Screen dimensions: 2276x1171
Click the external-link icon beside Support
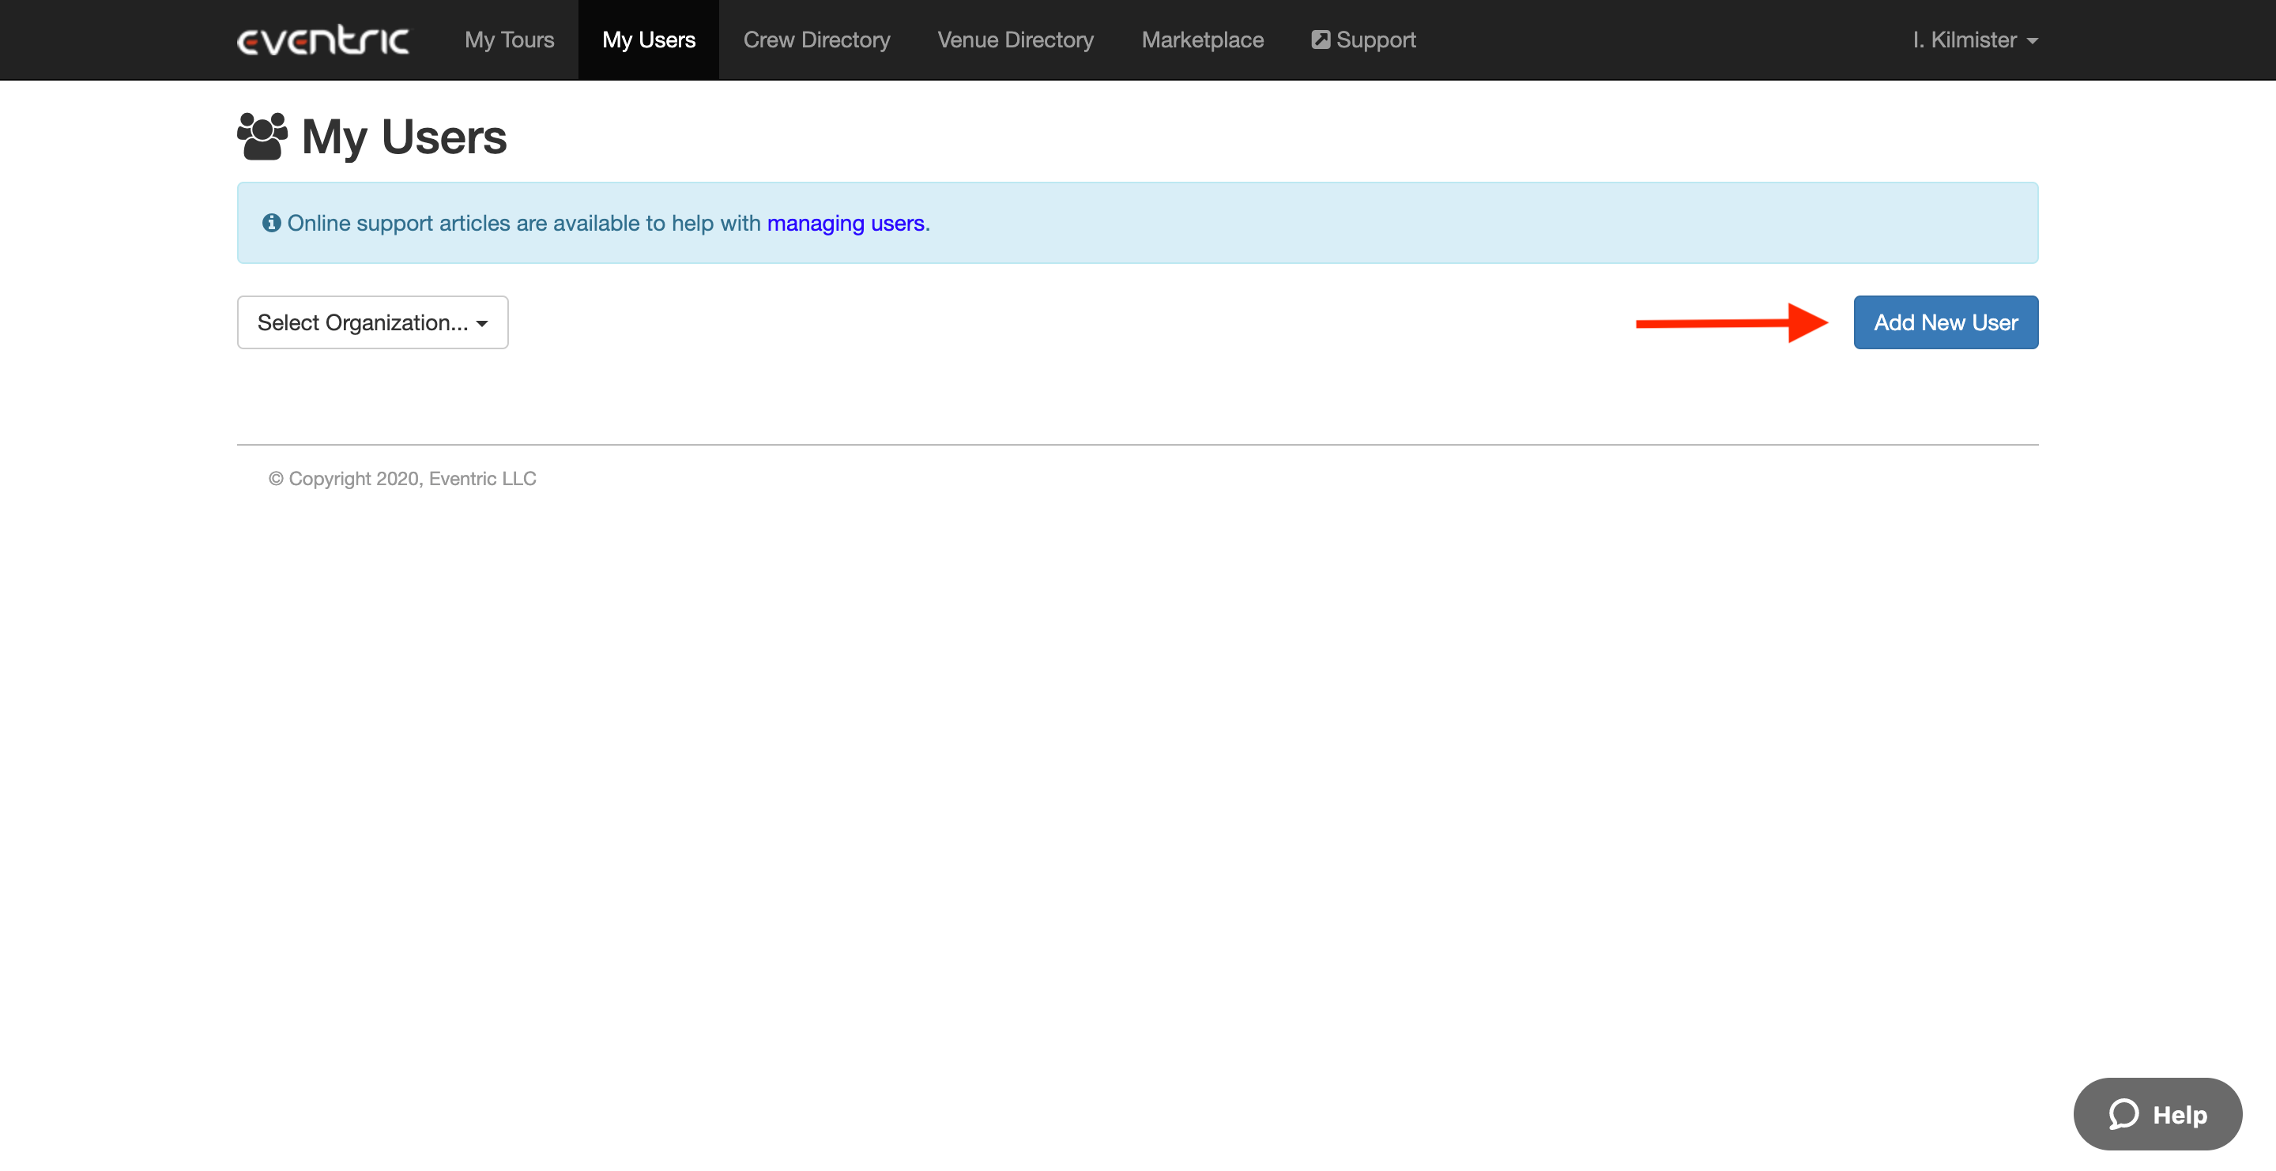(1321, 39)
